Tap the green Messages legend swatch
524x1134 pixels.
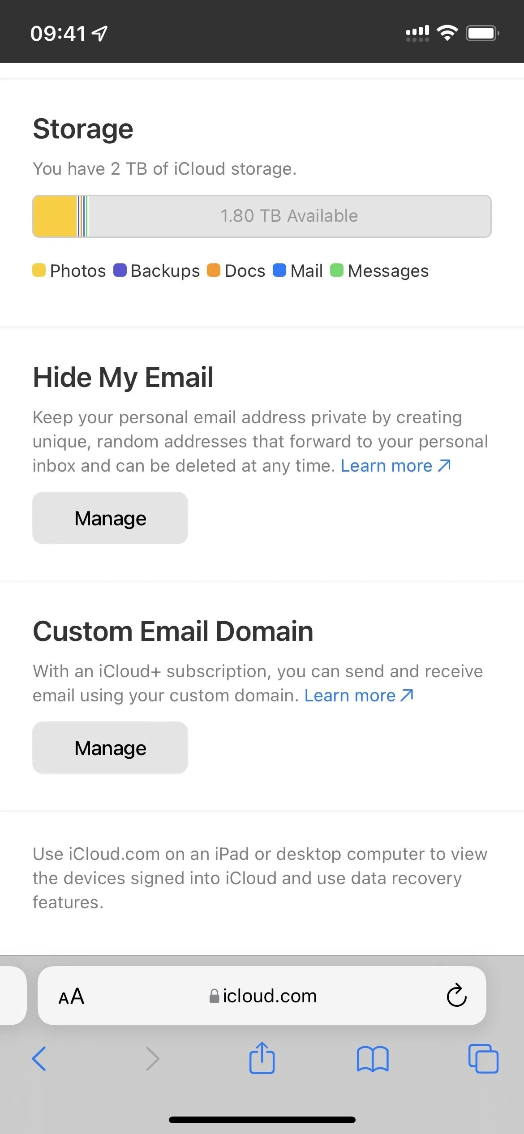click(x=337, y=271)
